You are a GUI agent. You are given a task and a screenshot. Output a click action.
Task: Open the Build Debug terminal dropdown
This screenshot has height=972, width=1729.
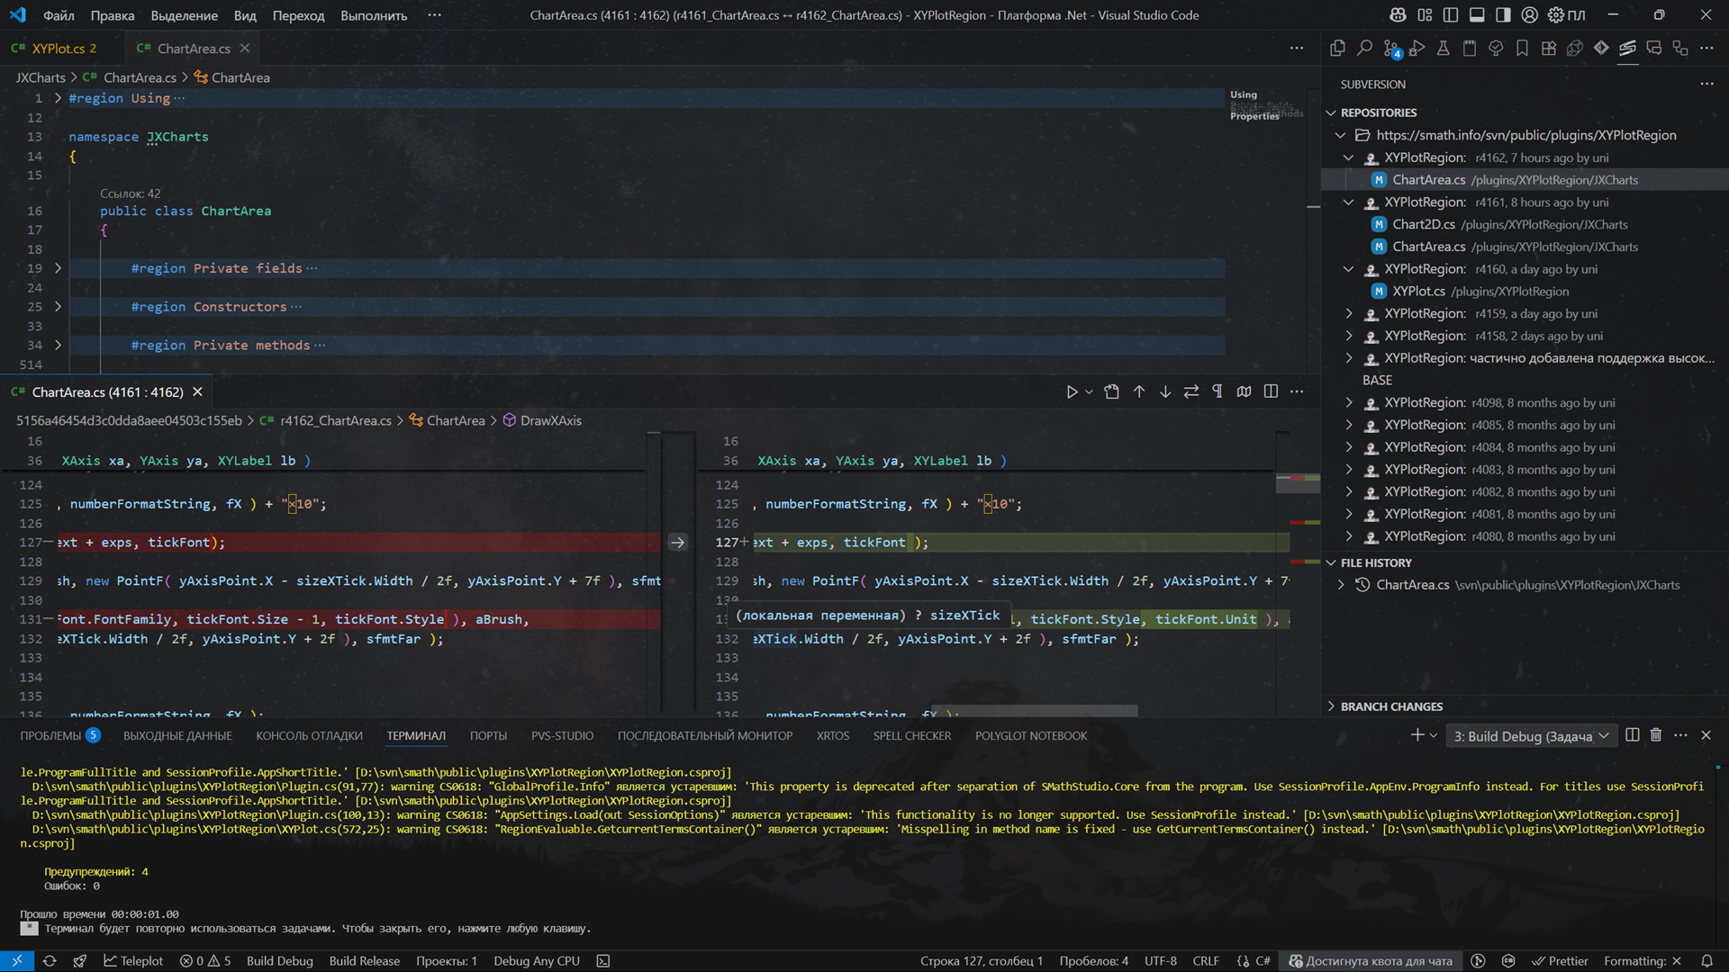tap(1530, 736)
